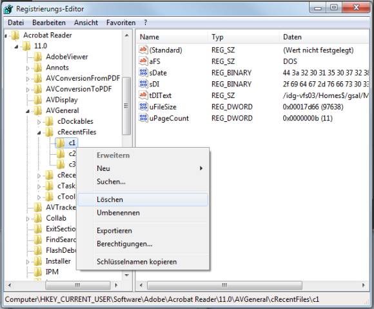Click the registry path in the status bar
The image size is (374, 309).
pos(162,299)
